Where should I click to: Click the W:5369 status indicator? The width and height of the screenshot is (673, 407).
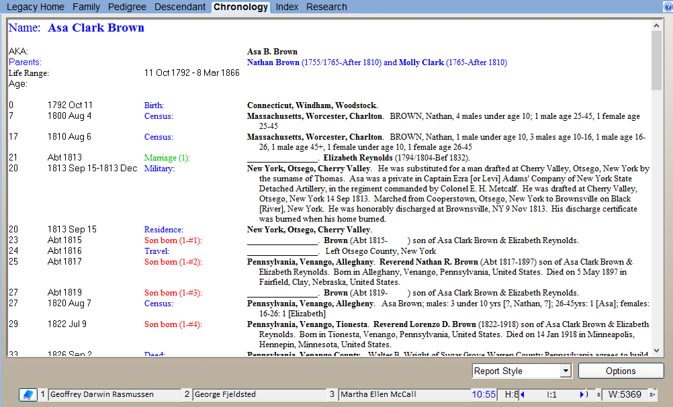pos(625,394)
